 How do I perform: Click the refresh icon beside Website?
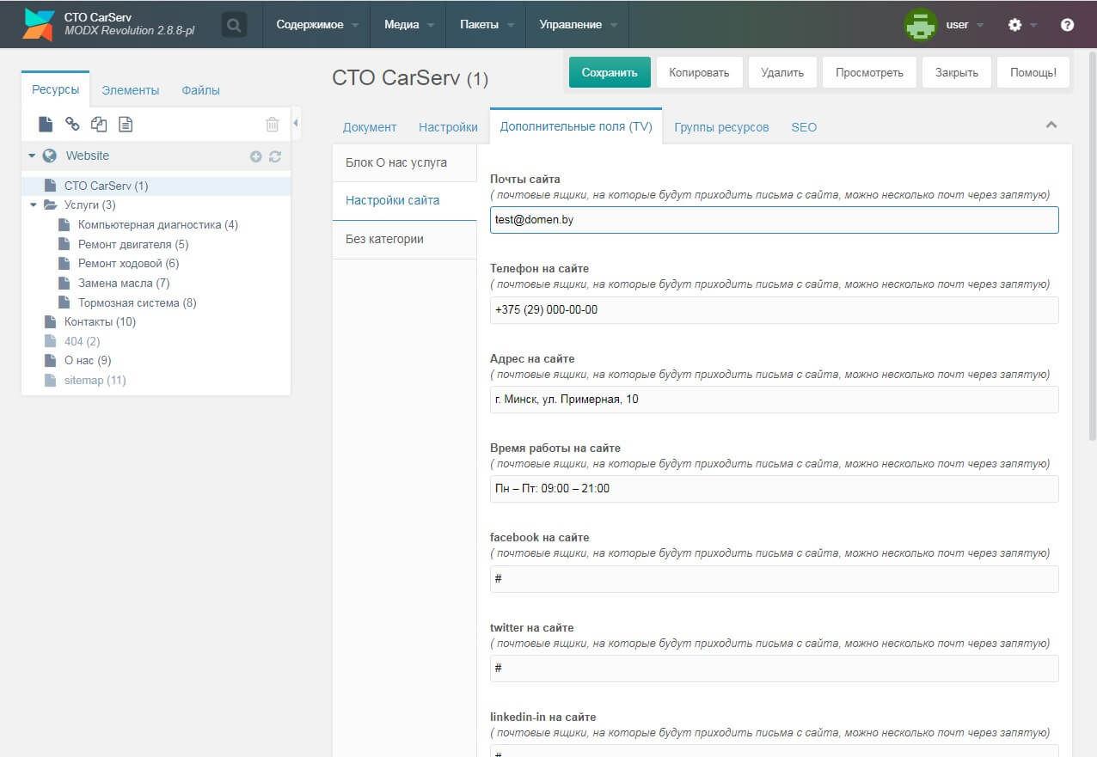[x=275, y=156]
